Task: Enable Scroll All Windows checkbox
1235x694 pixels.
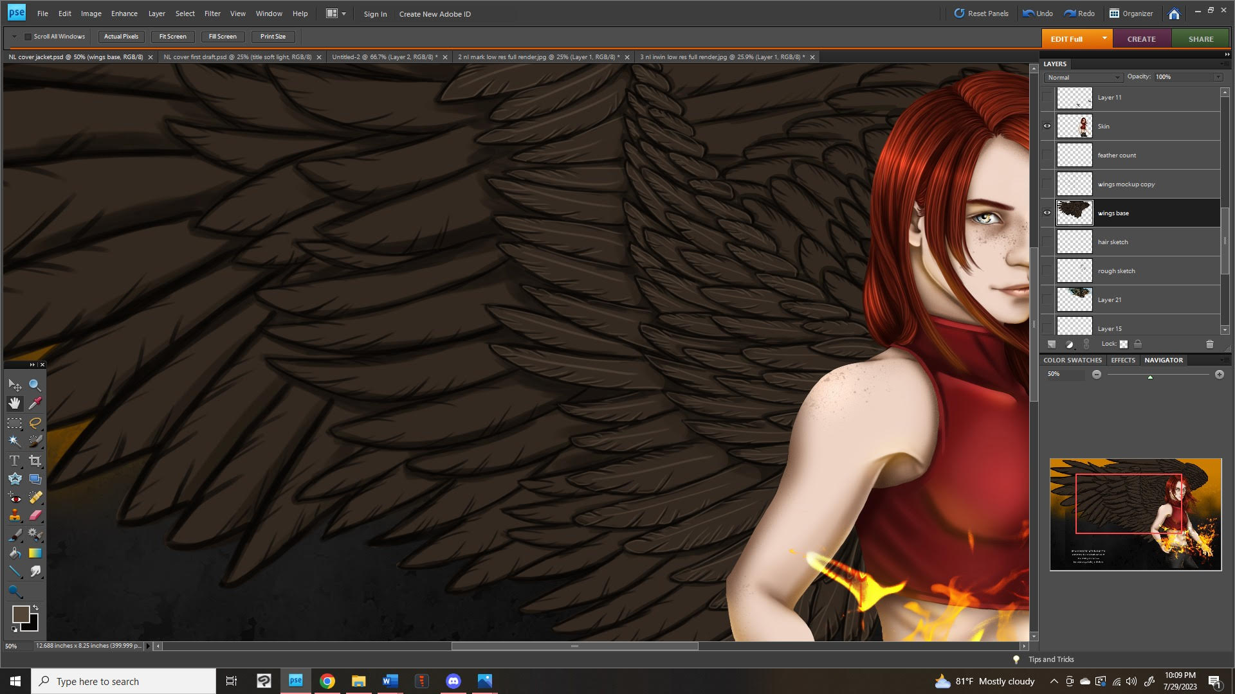Action: [x=28, y=37]
